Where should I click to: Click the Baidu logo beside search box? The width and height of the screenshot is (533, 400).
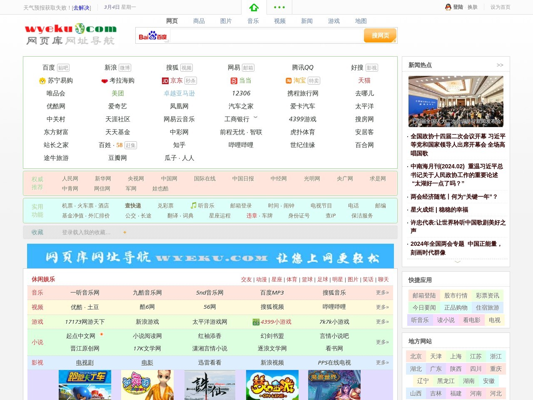coord(153,36)
